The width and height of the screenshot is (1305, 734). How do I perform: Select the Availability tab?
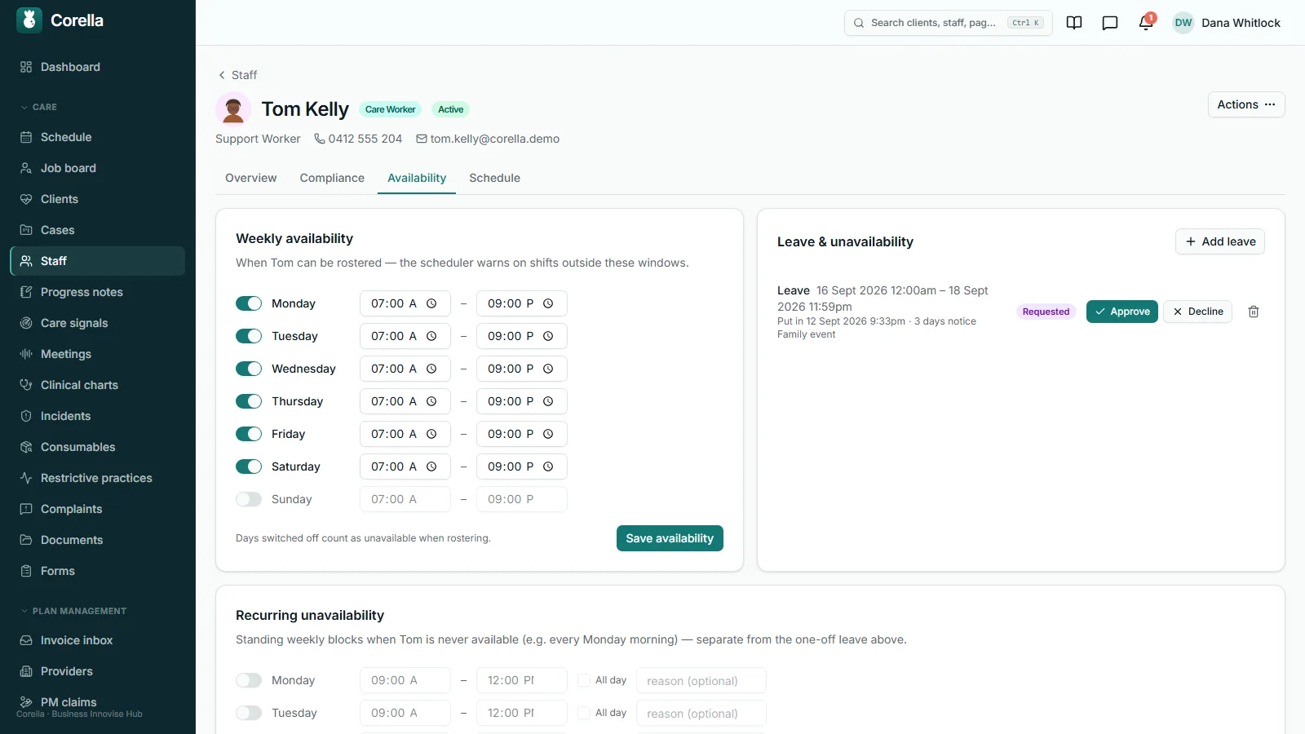(417, 178)
